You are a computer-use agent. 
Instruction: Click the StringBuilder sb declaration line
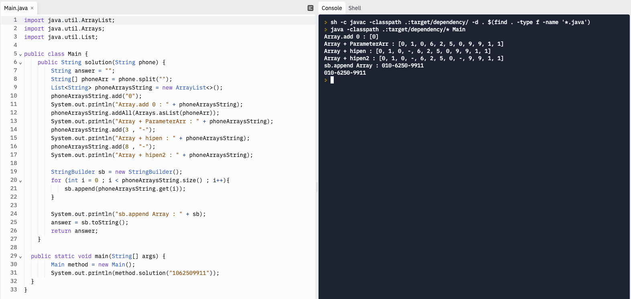coord(116,172)
